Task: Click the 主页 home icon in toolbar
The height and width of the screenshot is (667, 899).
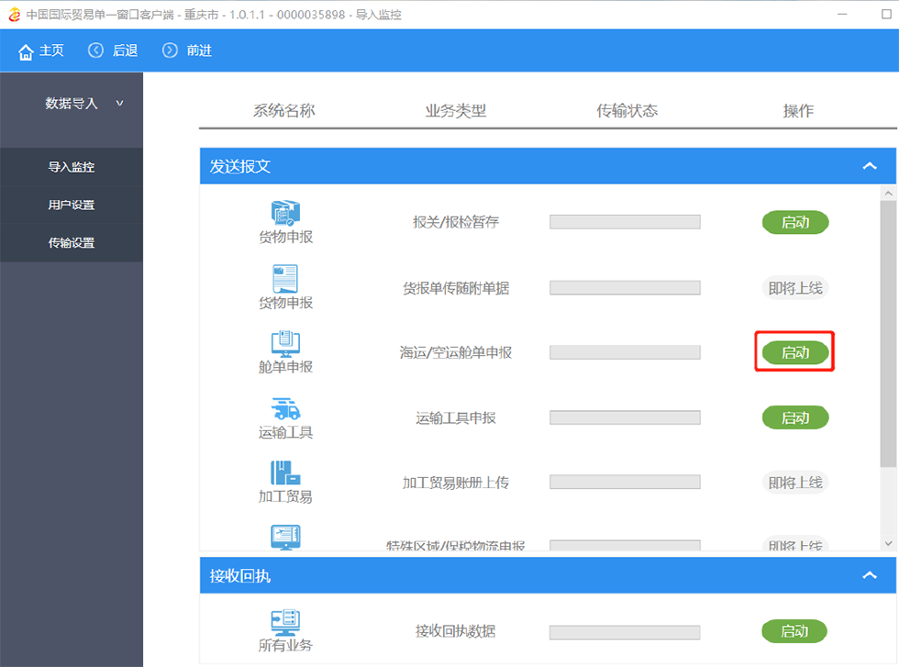Action: [23, 50]
